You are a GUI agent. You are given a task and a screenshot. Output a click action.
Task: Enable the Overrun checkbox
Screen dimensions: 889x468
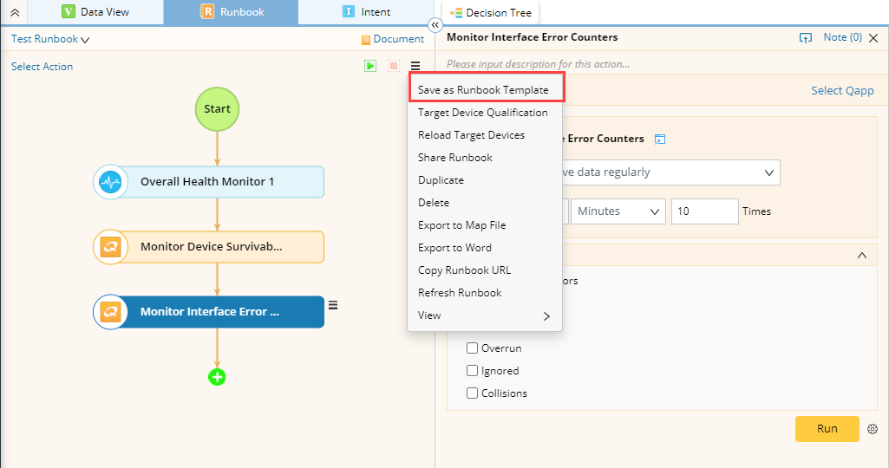point(473,348)
